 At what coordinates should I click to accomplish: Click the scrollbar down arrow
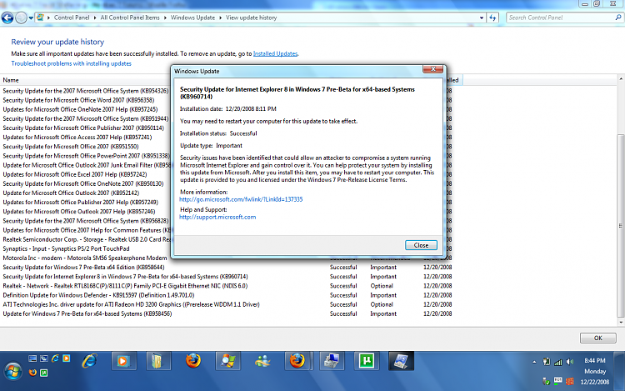click(621, 322)
